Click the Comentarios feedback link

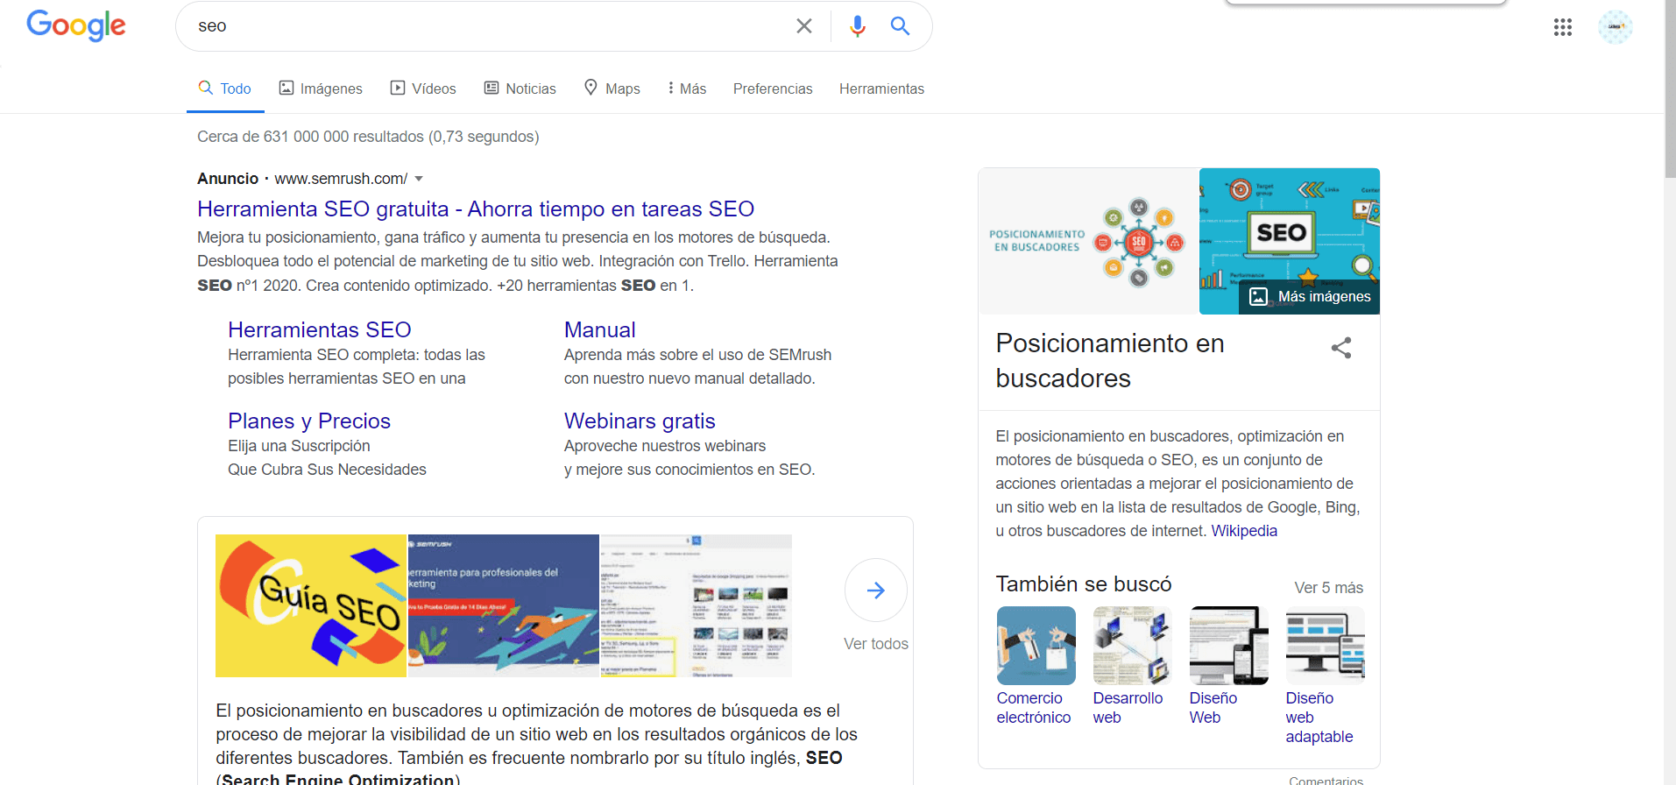click(x=1326, y=780)
